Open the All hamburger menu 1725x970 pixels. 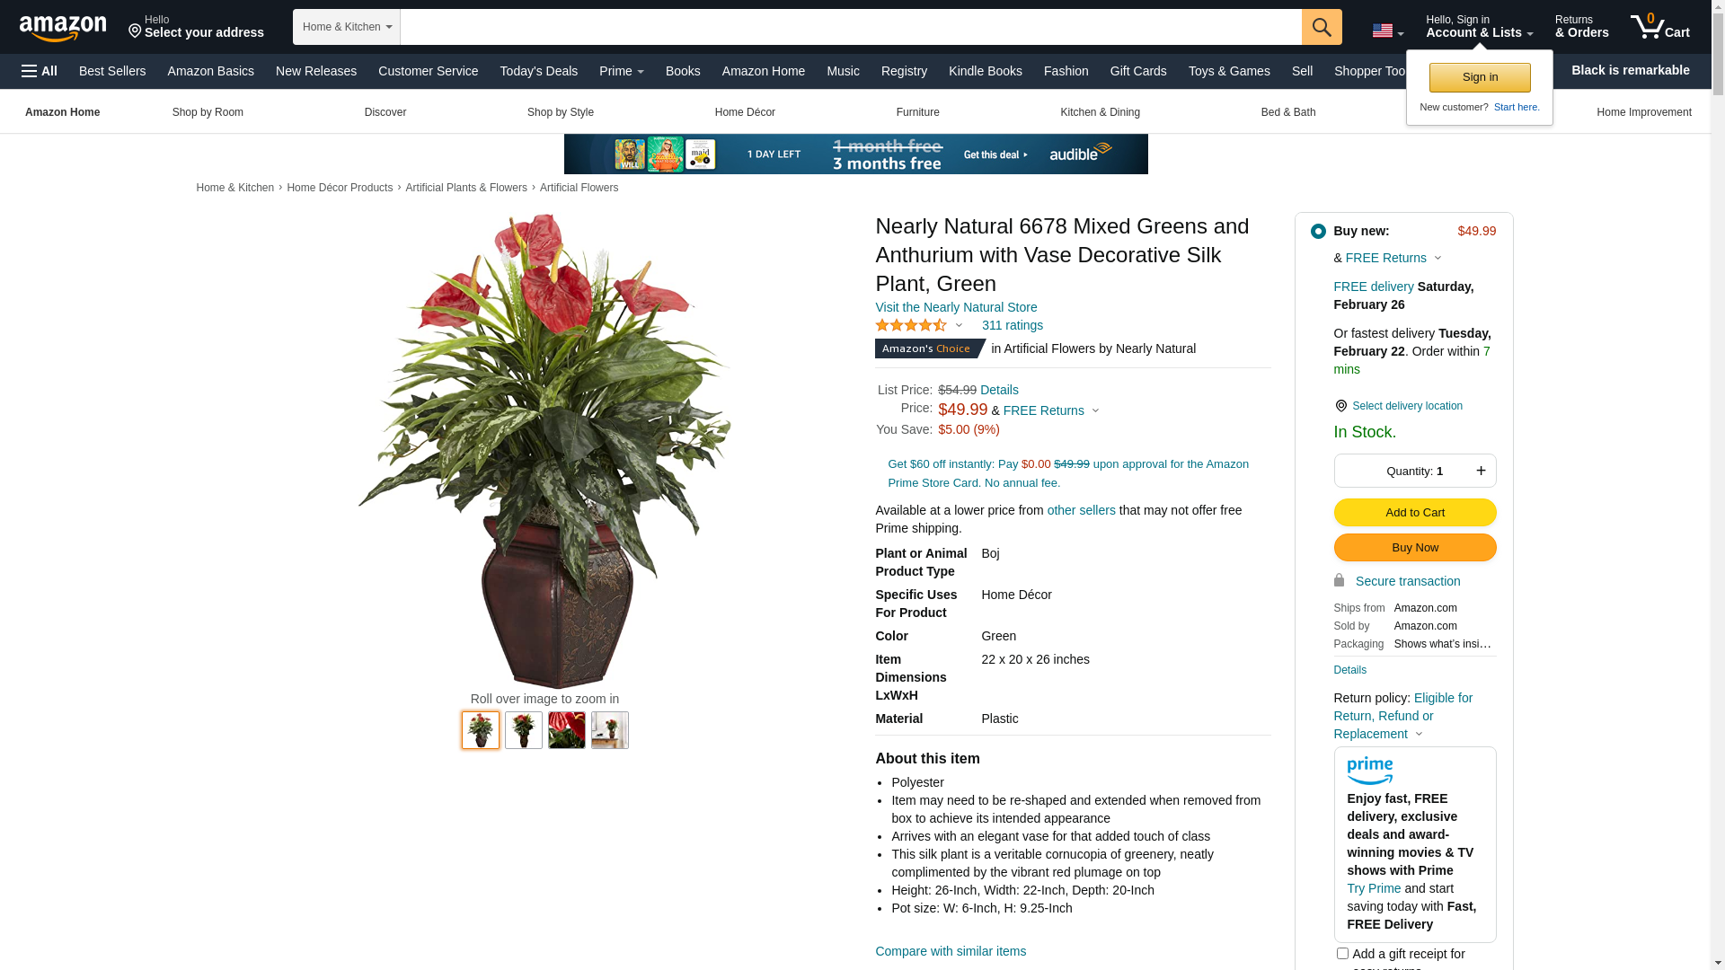coord(40,71)
